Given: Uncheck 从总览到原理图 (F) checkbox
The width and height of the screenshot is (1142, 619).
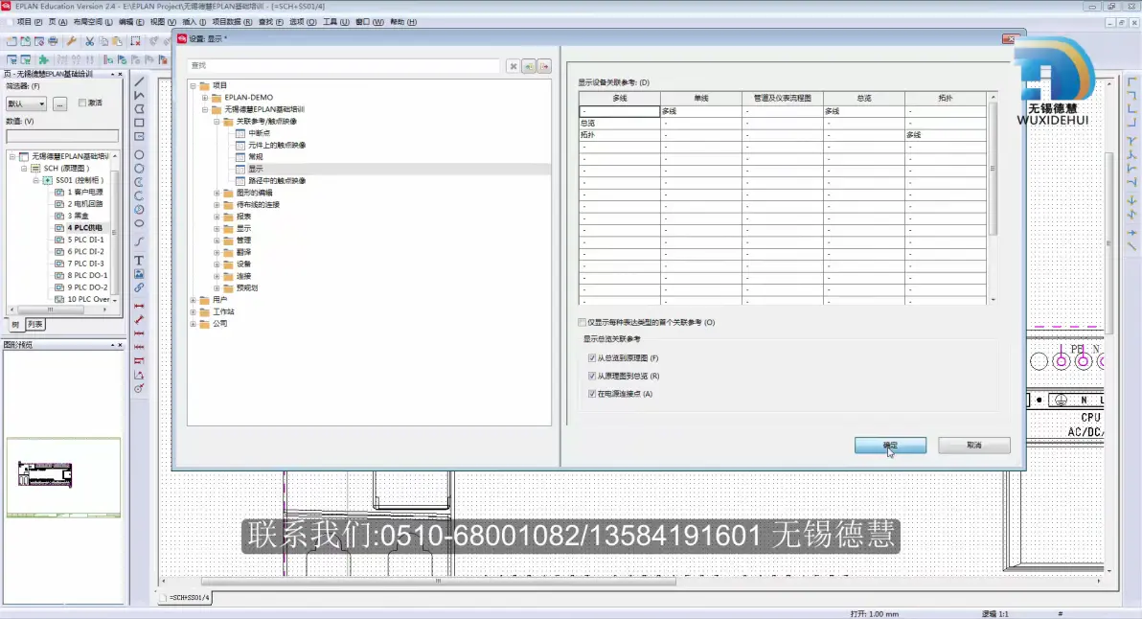Looking at the screenshot, I should 592,358.
